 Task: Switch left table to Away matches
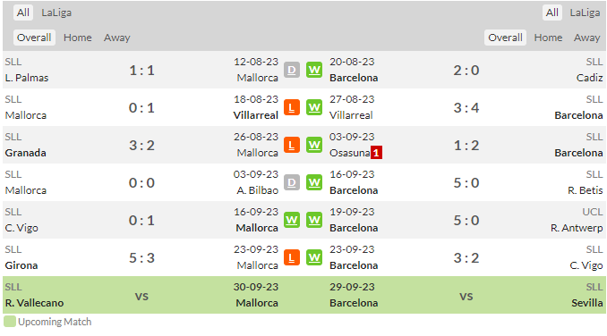117,38
